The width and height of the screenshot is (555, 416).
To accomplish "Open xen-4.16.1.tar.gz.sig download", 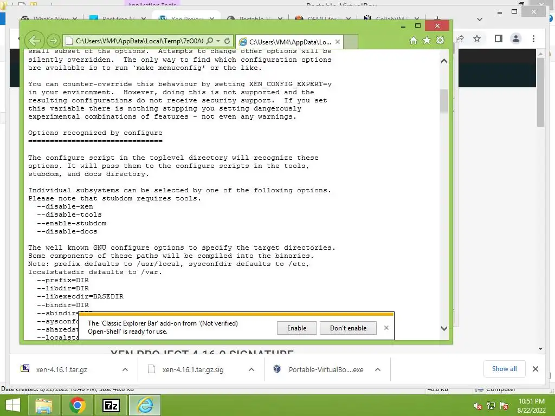I will tap(193, 369).
